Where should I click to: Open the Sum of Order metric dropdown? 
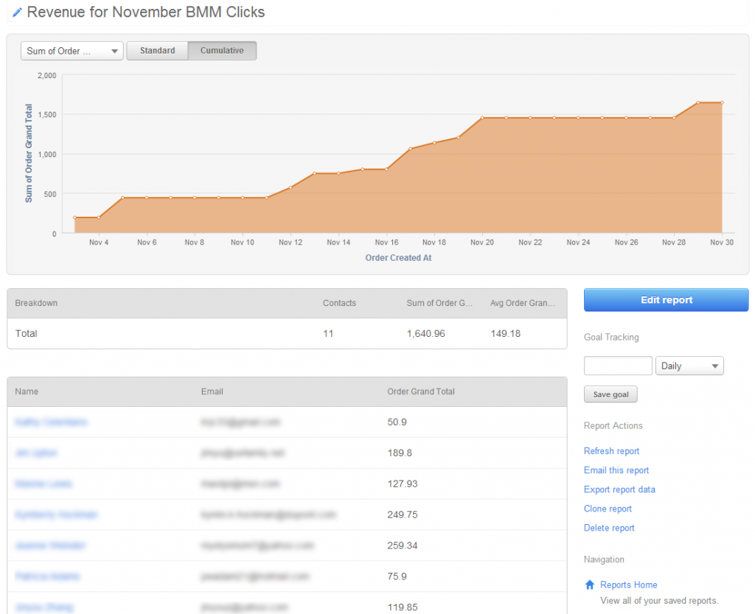[x=72, y=51]
